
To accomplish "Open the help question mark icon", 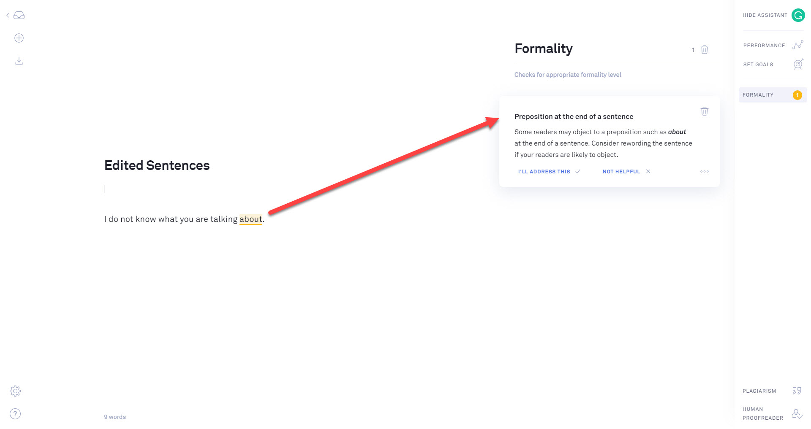I will (x=15, y=414).
